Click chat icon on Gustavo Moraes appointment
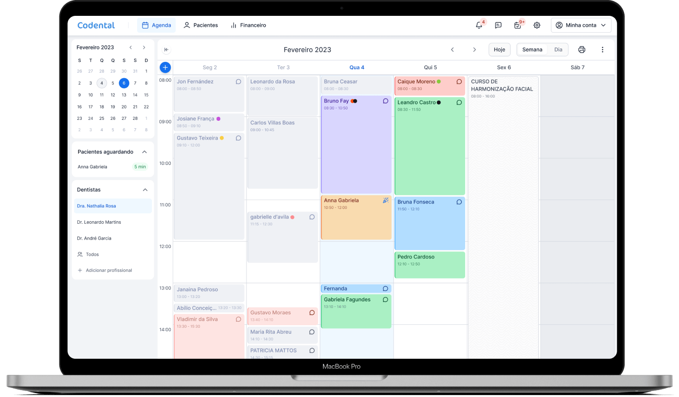 point(312,313)
